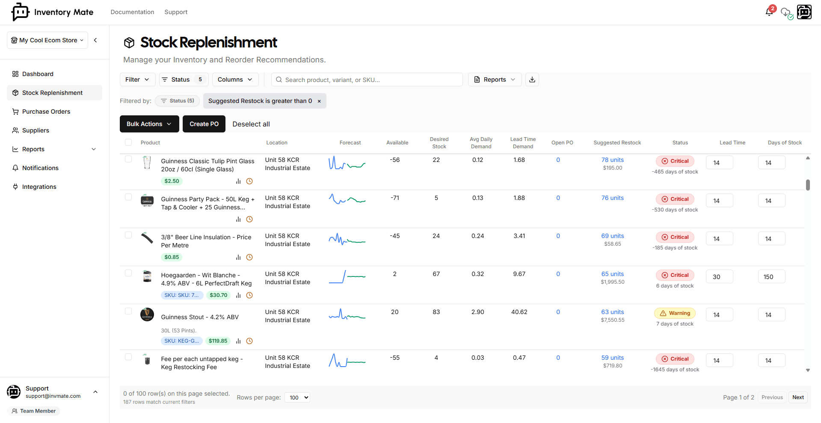Open the Filter dropdown
821x423 pixels.
(x=137, y=79)
